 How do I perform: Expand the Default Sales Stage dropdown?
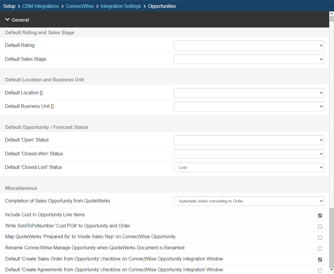point(249,59)
